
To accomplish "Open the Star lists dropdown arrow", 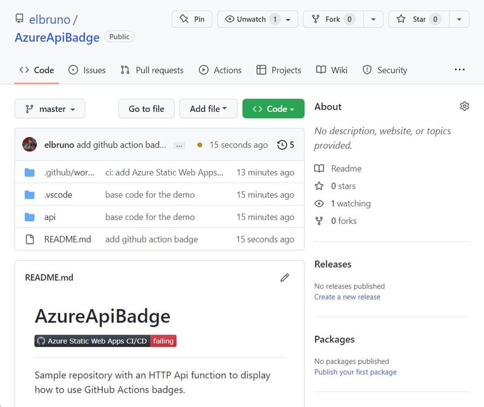I will click(459, 19).
